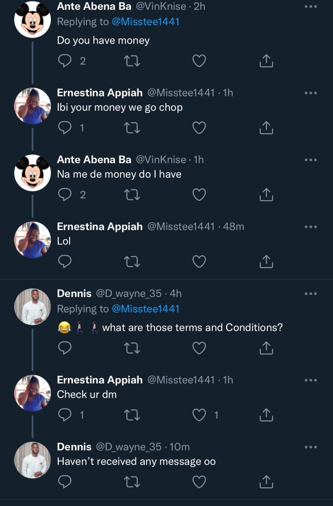Image resolution: width=333 pixels, height=506 pixels.
Task: Share the 'Check ur dm' tweet
Action: [266, 415]
